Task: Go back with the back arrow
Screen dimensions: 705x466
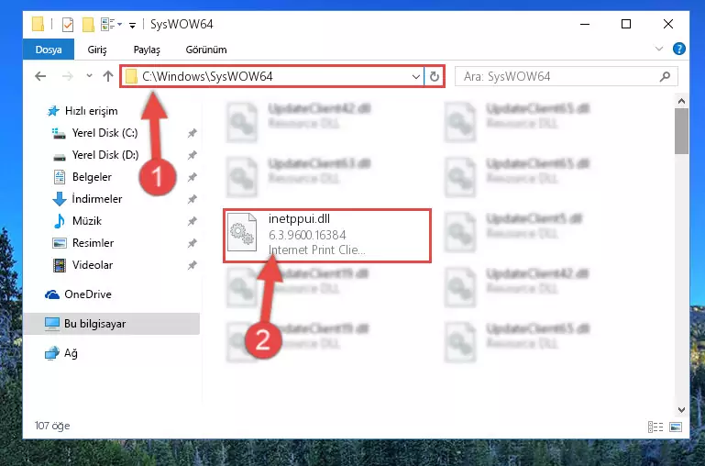Action: click(x=40, y=76)
